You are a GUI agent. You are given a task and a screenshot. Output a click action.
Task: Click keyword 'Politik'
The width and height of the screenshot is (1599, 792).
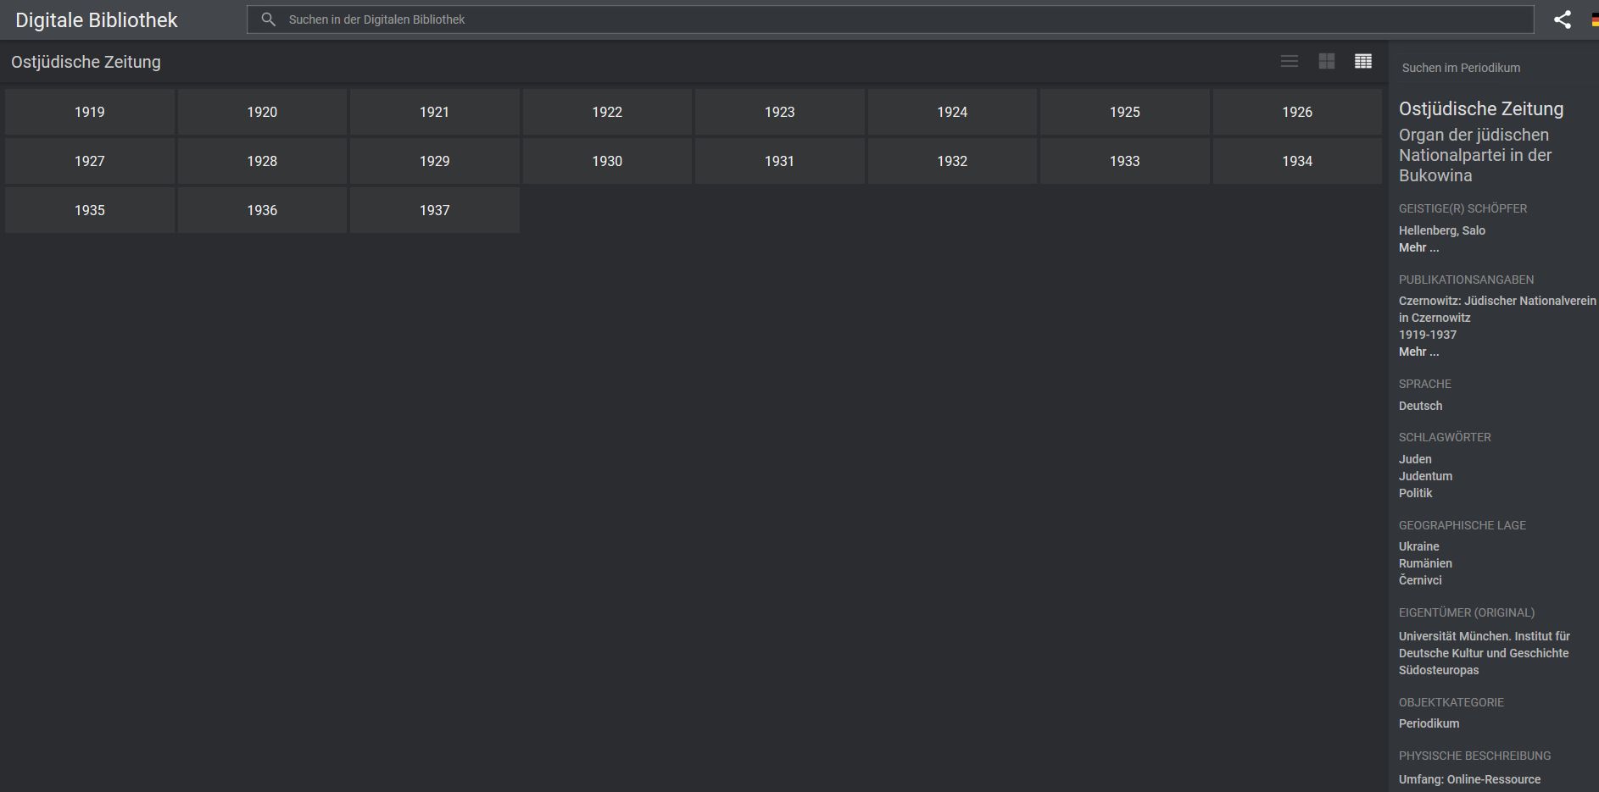click(x=1415, y=493)
